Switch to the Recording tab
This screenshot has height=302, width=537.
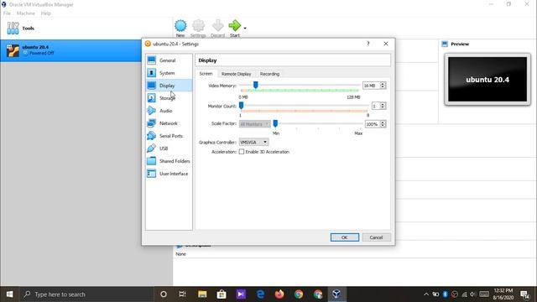(269, 74)
